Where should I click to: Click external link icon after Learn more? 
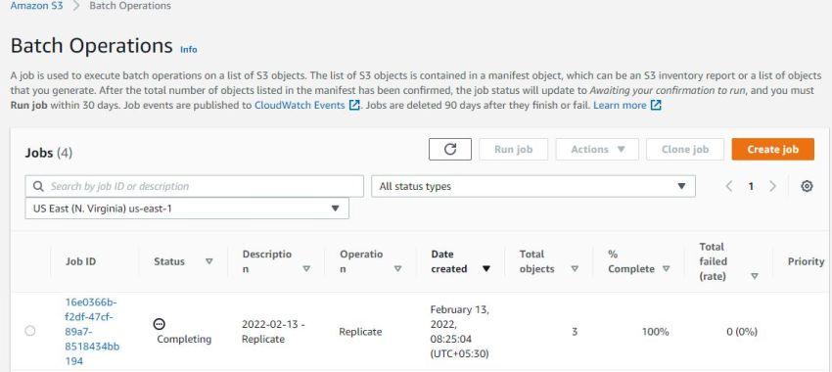(x=657, y=105)
